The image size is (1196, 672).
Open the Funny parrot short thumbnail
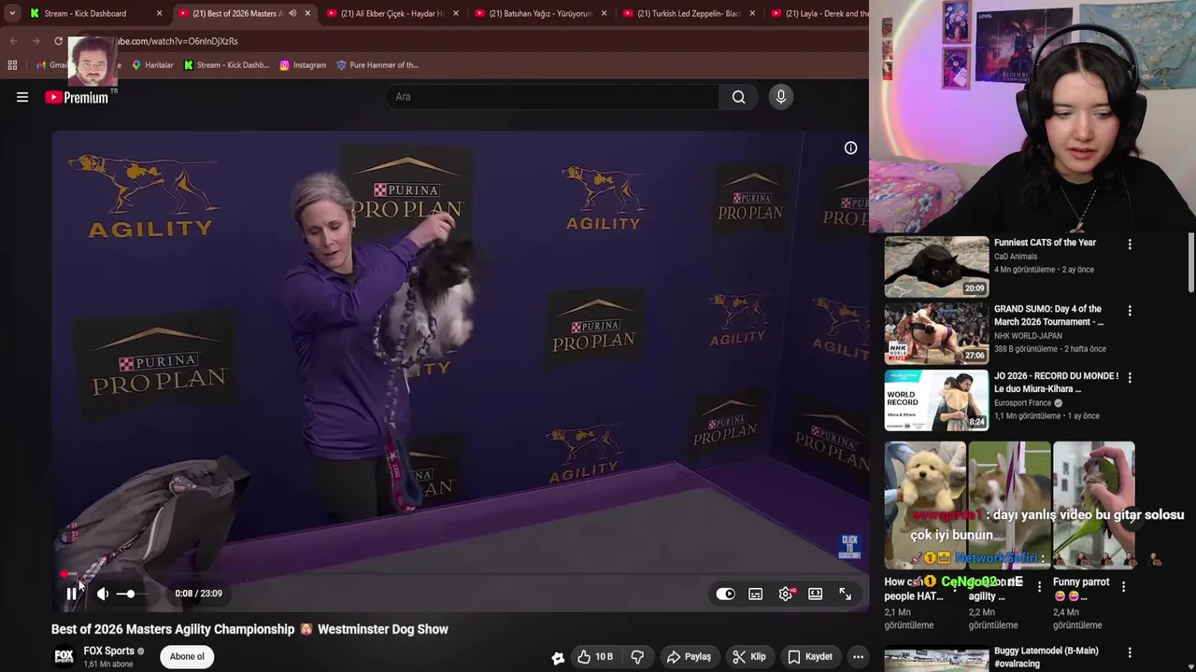pyautogui.click(x=1093, y=505)
